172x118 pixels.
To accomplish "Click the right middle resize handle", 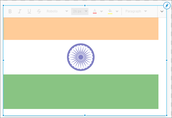I will click(x=167, y=60).
